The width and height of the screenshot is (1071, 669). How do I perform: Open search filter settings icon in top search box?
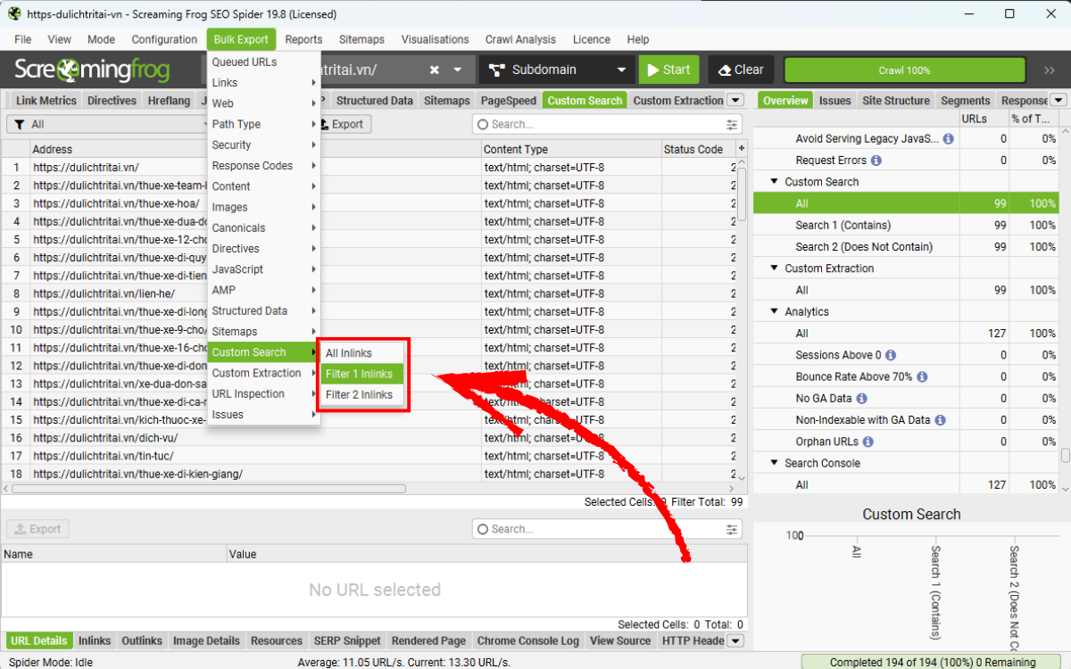point(732,125)
